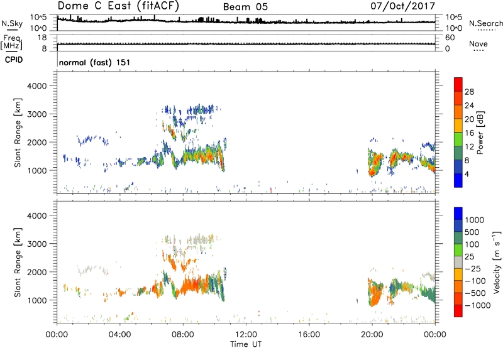Click the 'Velocity [m s⁻¹]' color bar title
This screenshot has height=348, width=503.
(x=497, y=262)
